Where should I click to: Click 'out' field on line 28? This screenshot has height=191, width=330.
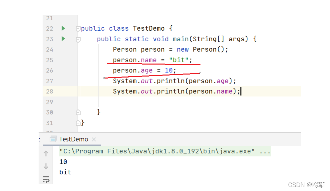(x=147, y=91)
